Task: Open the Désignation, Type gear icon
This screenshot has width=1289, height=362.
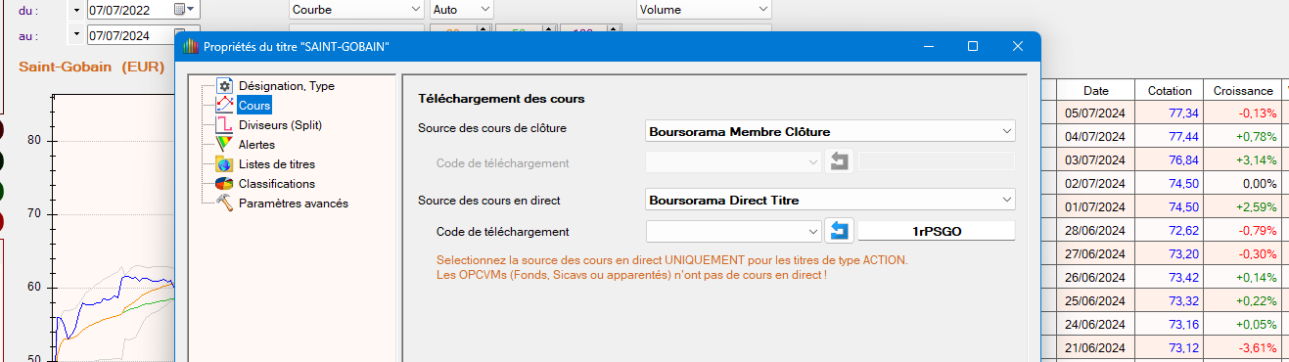Action: pyautogui.click(x=224, y=85)
